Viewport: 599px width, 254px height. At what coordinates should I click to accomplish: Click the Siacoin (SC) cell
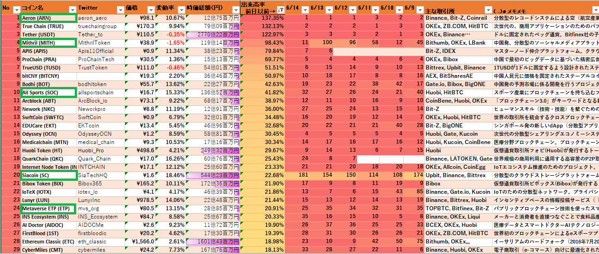tap(48, 175)
